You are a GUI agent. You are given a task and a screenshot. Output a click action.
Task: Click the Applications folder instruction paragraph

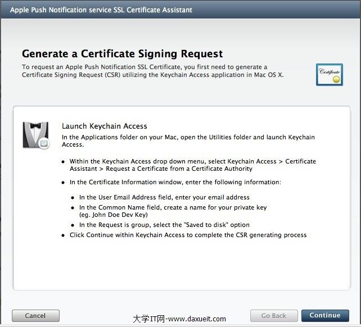point(188,140)
